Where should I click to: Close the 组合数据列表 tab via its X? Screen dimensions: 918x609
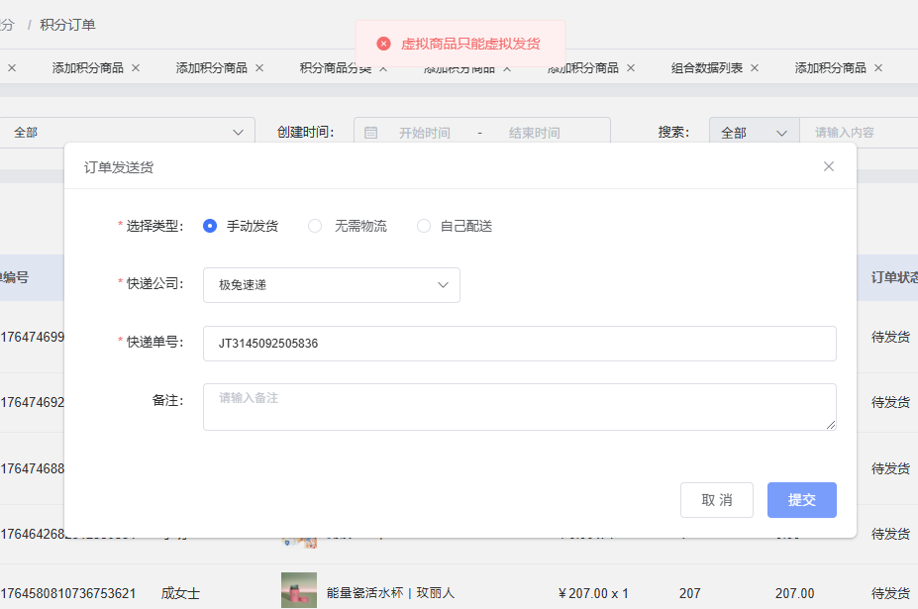(755, 68)
